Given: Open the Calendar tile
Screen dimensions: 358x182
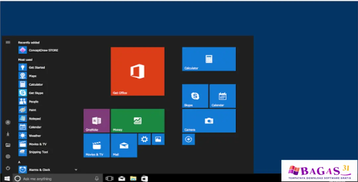Looking at the screenshot, I should (x=223, y=96).
